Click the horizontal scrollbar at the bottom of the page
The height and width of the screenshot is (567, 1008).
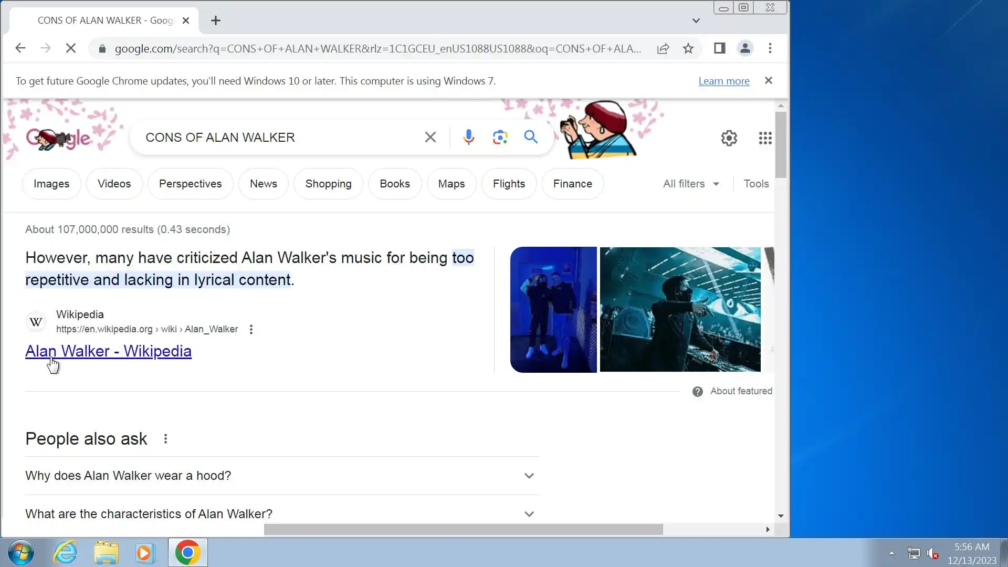tap(463, 529)
